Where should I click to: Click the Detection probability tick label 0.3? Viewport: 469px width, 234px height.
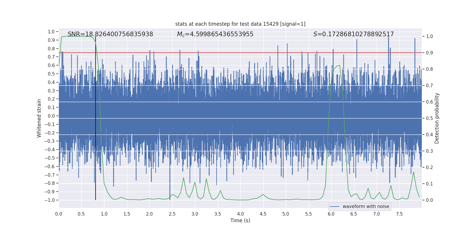click(x=429, y=151)
